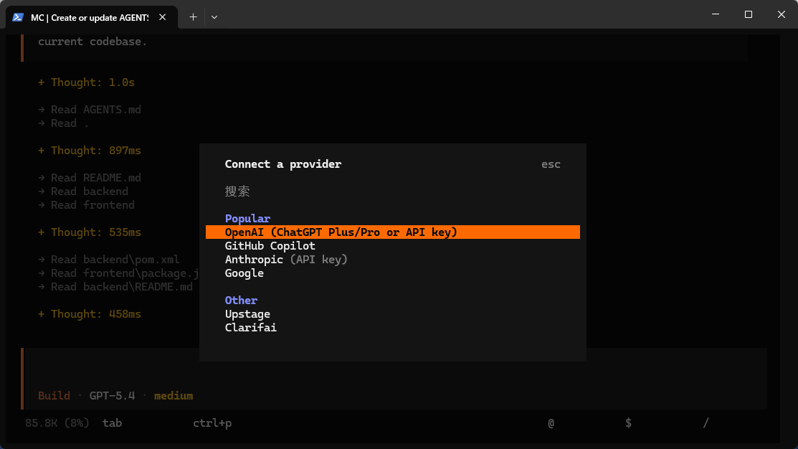Close the terminal window

782,14
